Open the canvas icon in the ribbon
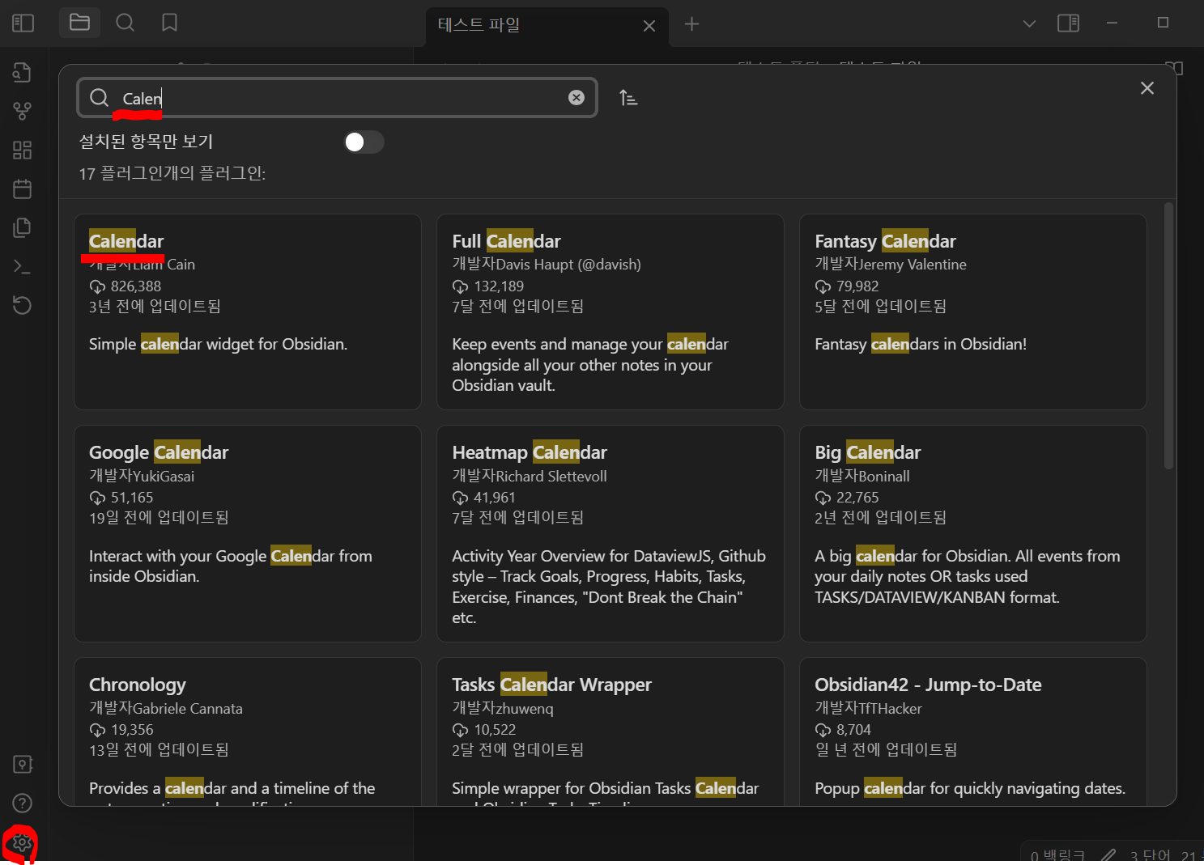Viewport: 1204px width, 865px height. (22, 150)
